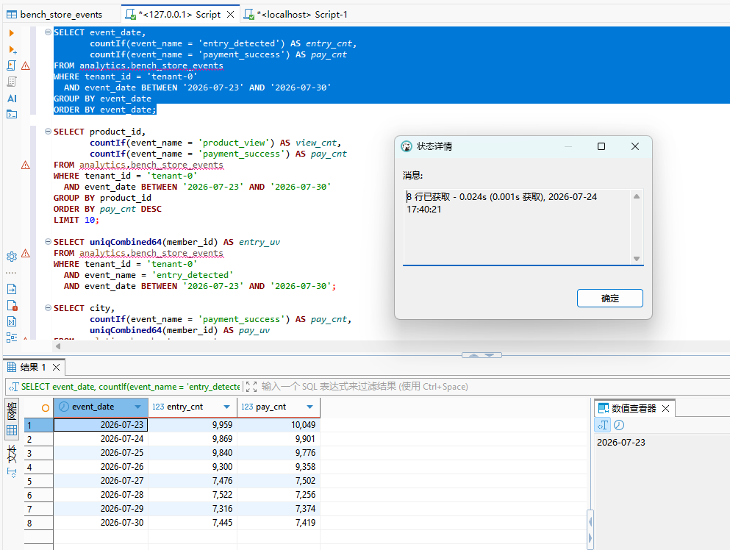
Task: Open the editor settings gear icon
Action: [x=12, y=257]
